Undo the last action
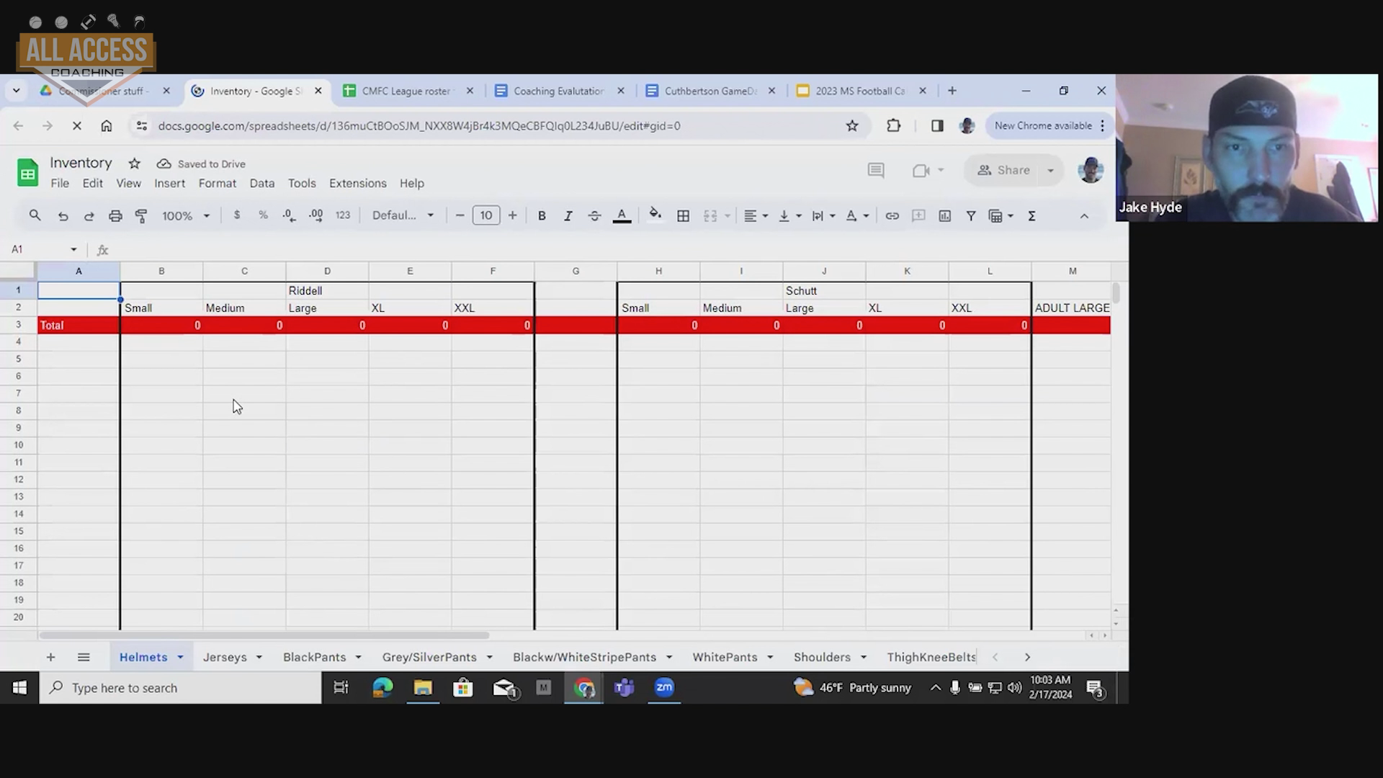 pyautogui.click(x=63, y=215)
